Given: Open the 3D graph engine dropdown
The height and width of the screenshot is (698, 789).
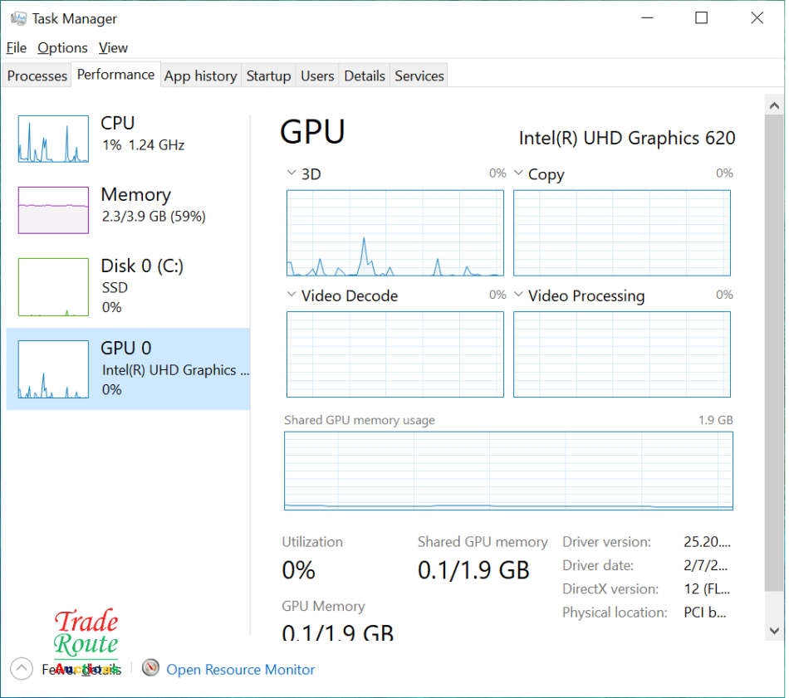Looking at the screenshot, I should click(292, 173).
